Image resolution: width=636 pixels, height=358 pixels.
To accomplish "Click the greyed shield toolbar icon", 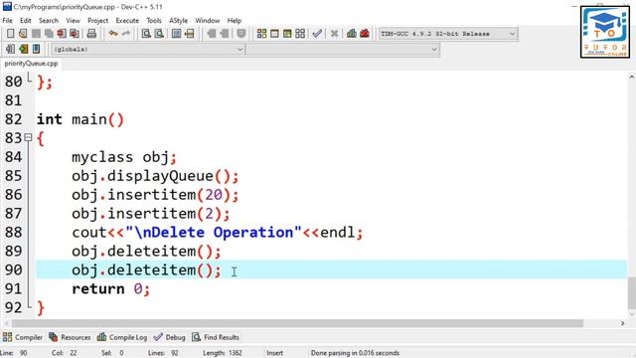I will pos(241,34).
